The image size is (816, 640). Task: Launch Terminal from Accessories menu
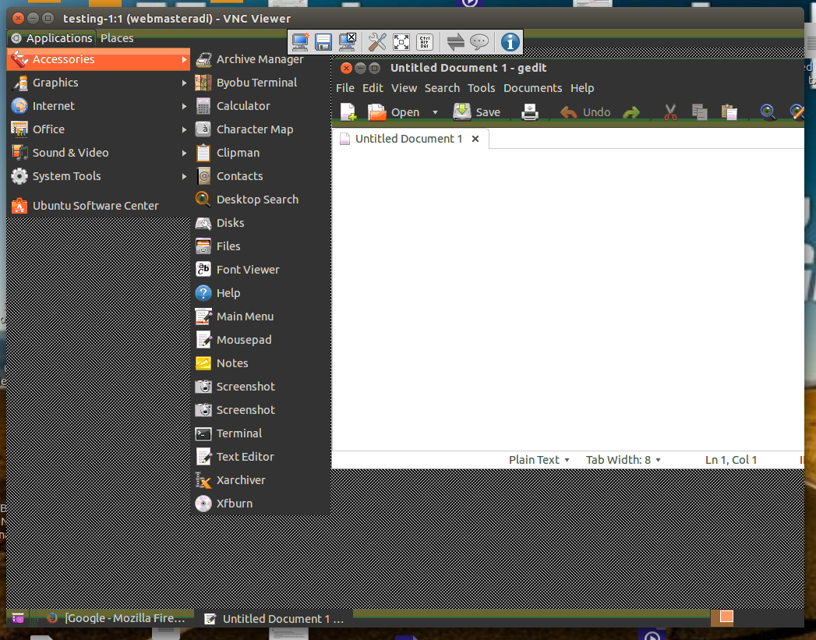pyautogui.click(x=261, y=433)
